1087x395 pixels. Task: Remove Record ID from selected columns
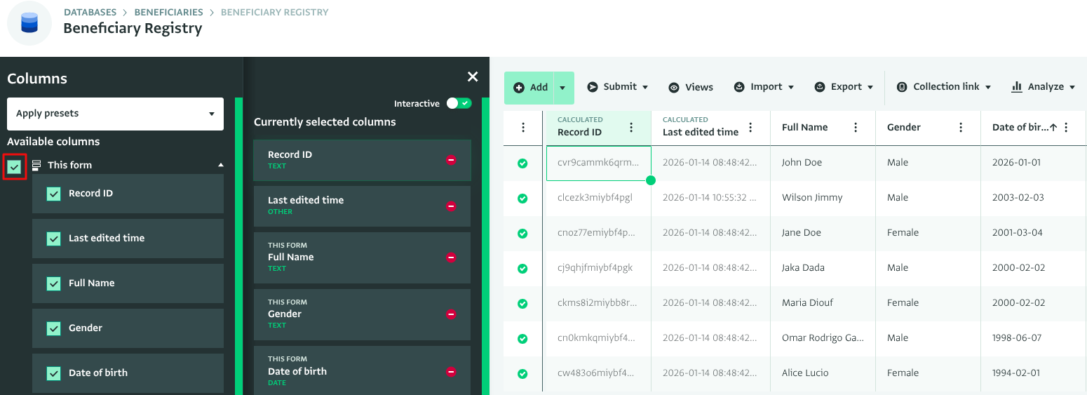pos(451,160)
